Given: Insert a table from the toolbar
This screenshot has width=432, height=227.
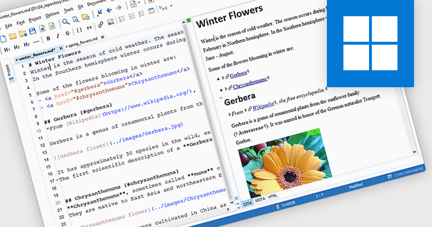Looking at the screenshot, I should (152, 11).
